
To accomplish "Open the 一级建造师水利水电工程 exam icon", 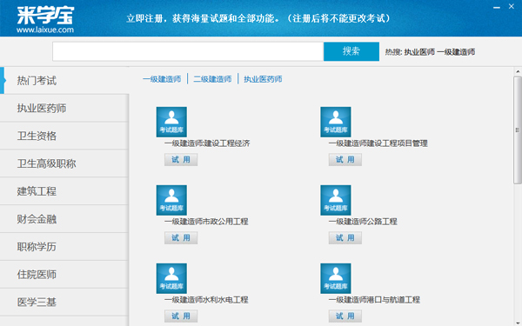I will point(171,278).
